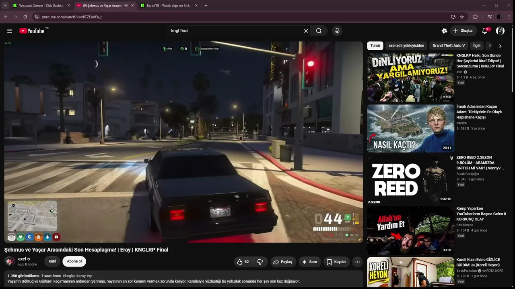Viewport: 515px width, 289px height.
Task: Open the tab search dropdown arrow
Action: (5, 6)
